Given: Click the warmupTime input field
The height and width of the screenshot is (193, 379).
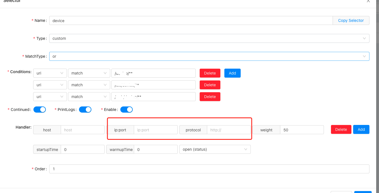Looking at the screenshot, I should pyautogui.click(x=156, y=149).
